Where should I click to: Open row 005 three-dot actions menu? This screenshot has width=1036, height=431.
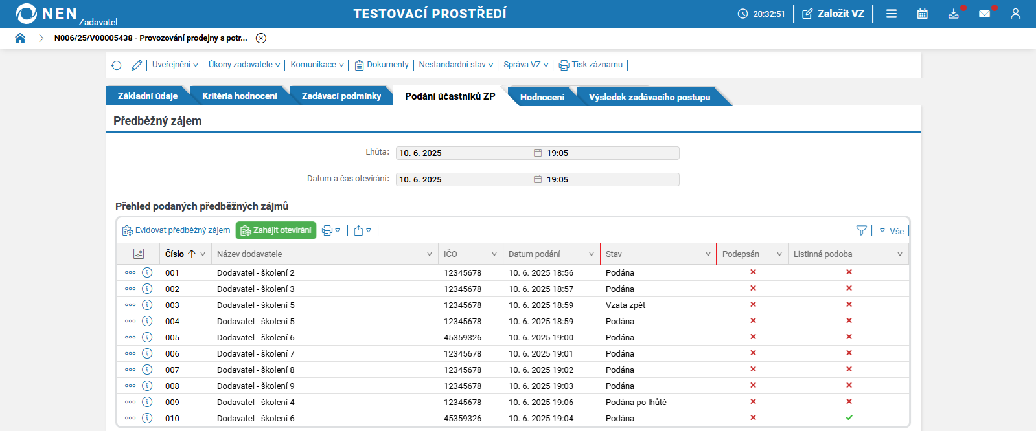click(x=130, y=337)
